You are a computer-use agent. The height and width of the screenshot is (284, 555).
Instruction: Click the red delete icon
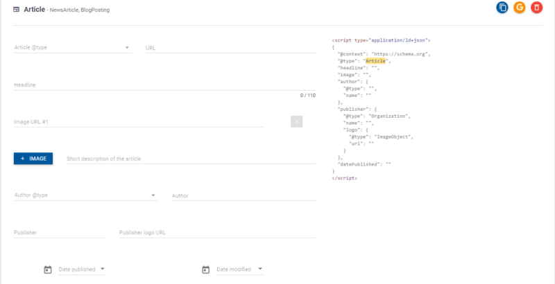pyautogui.click(x=536, y=8)
